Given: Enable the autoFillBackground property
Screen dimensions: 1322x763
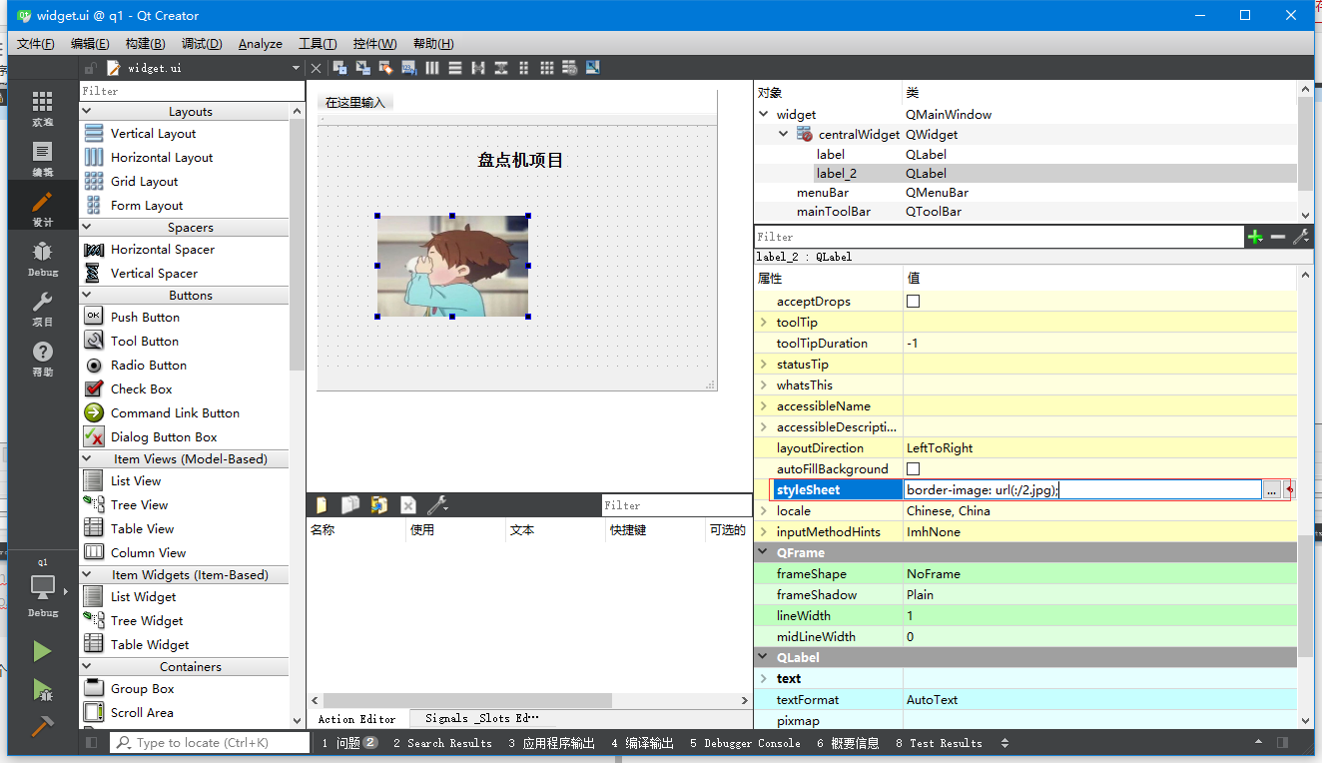Looking at the screenshot, I should pyautogui.click(x=914, y=468).
